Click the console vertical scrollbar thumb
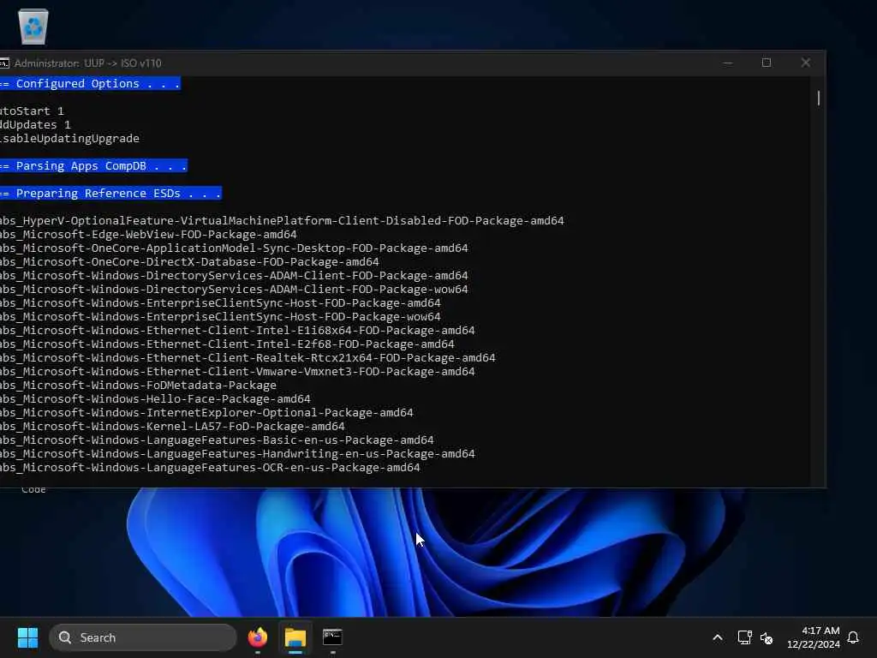 point(818,98)
